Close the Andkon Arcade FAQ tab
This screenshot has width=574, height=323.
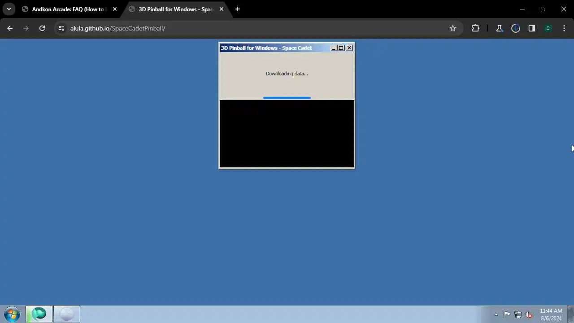tap(115, 9)
